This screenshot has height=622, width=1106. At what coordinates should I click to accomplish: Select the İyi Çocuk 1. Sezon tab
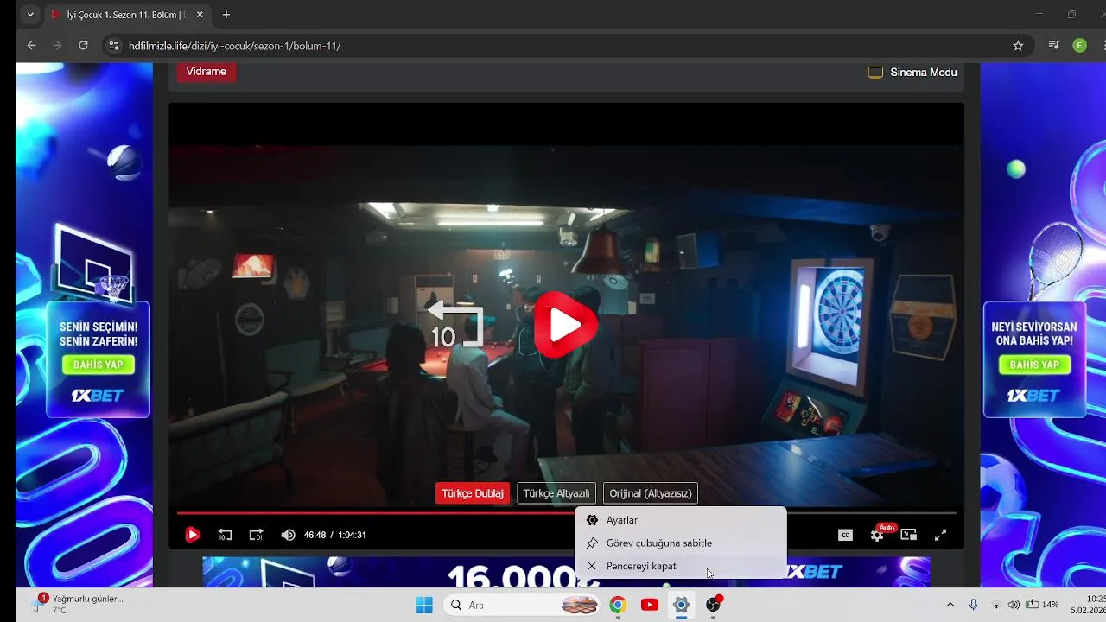coord(125,15)
